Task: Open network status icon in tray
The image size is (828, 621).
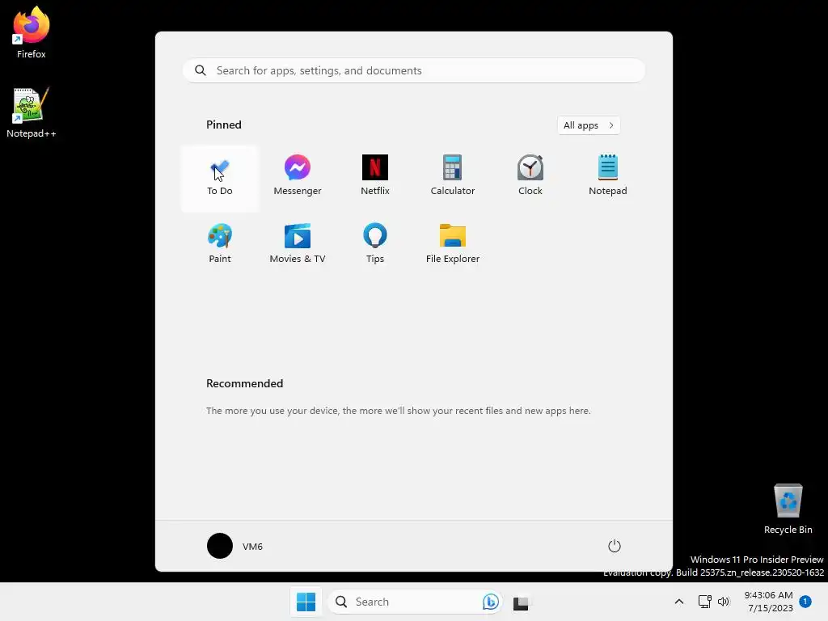Action: pyautogui.click(x=704, y=602)
